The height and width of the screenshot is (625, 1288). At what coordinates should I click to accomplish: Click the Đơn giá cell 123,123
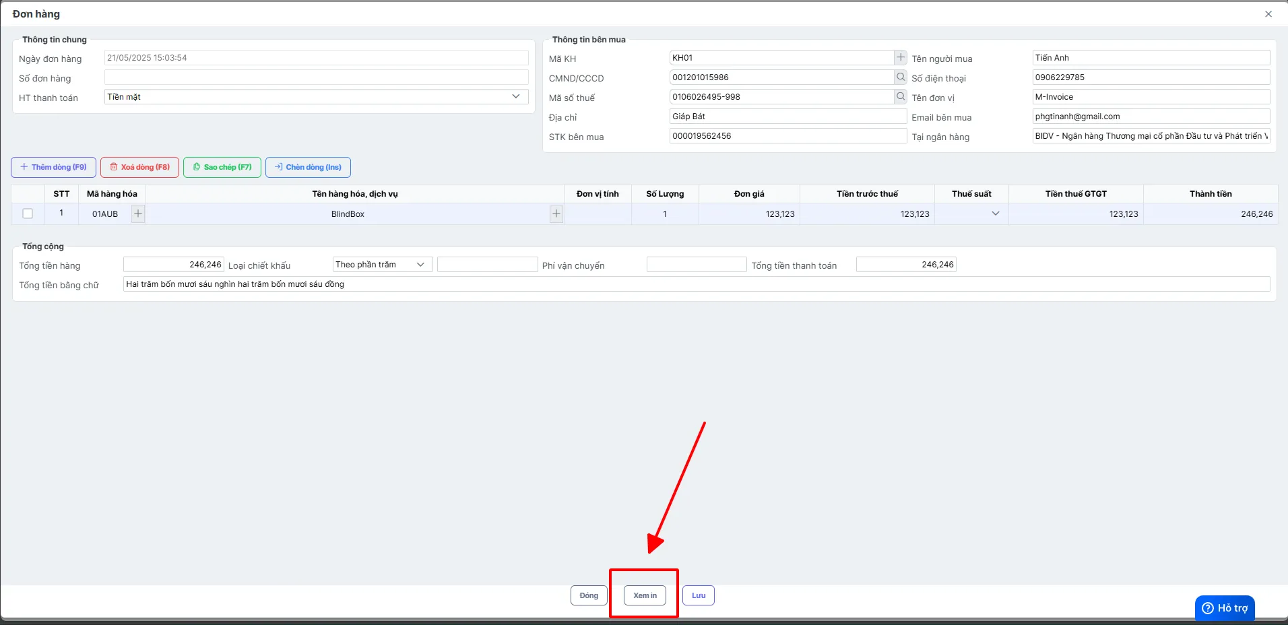749,213
